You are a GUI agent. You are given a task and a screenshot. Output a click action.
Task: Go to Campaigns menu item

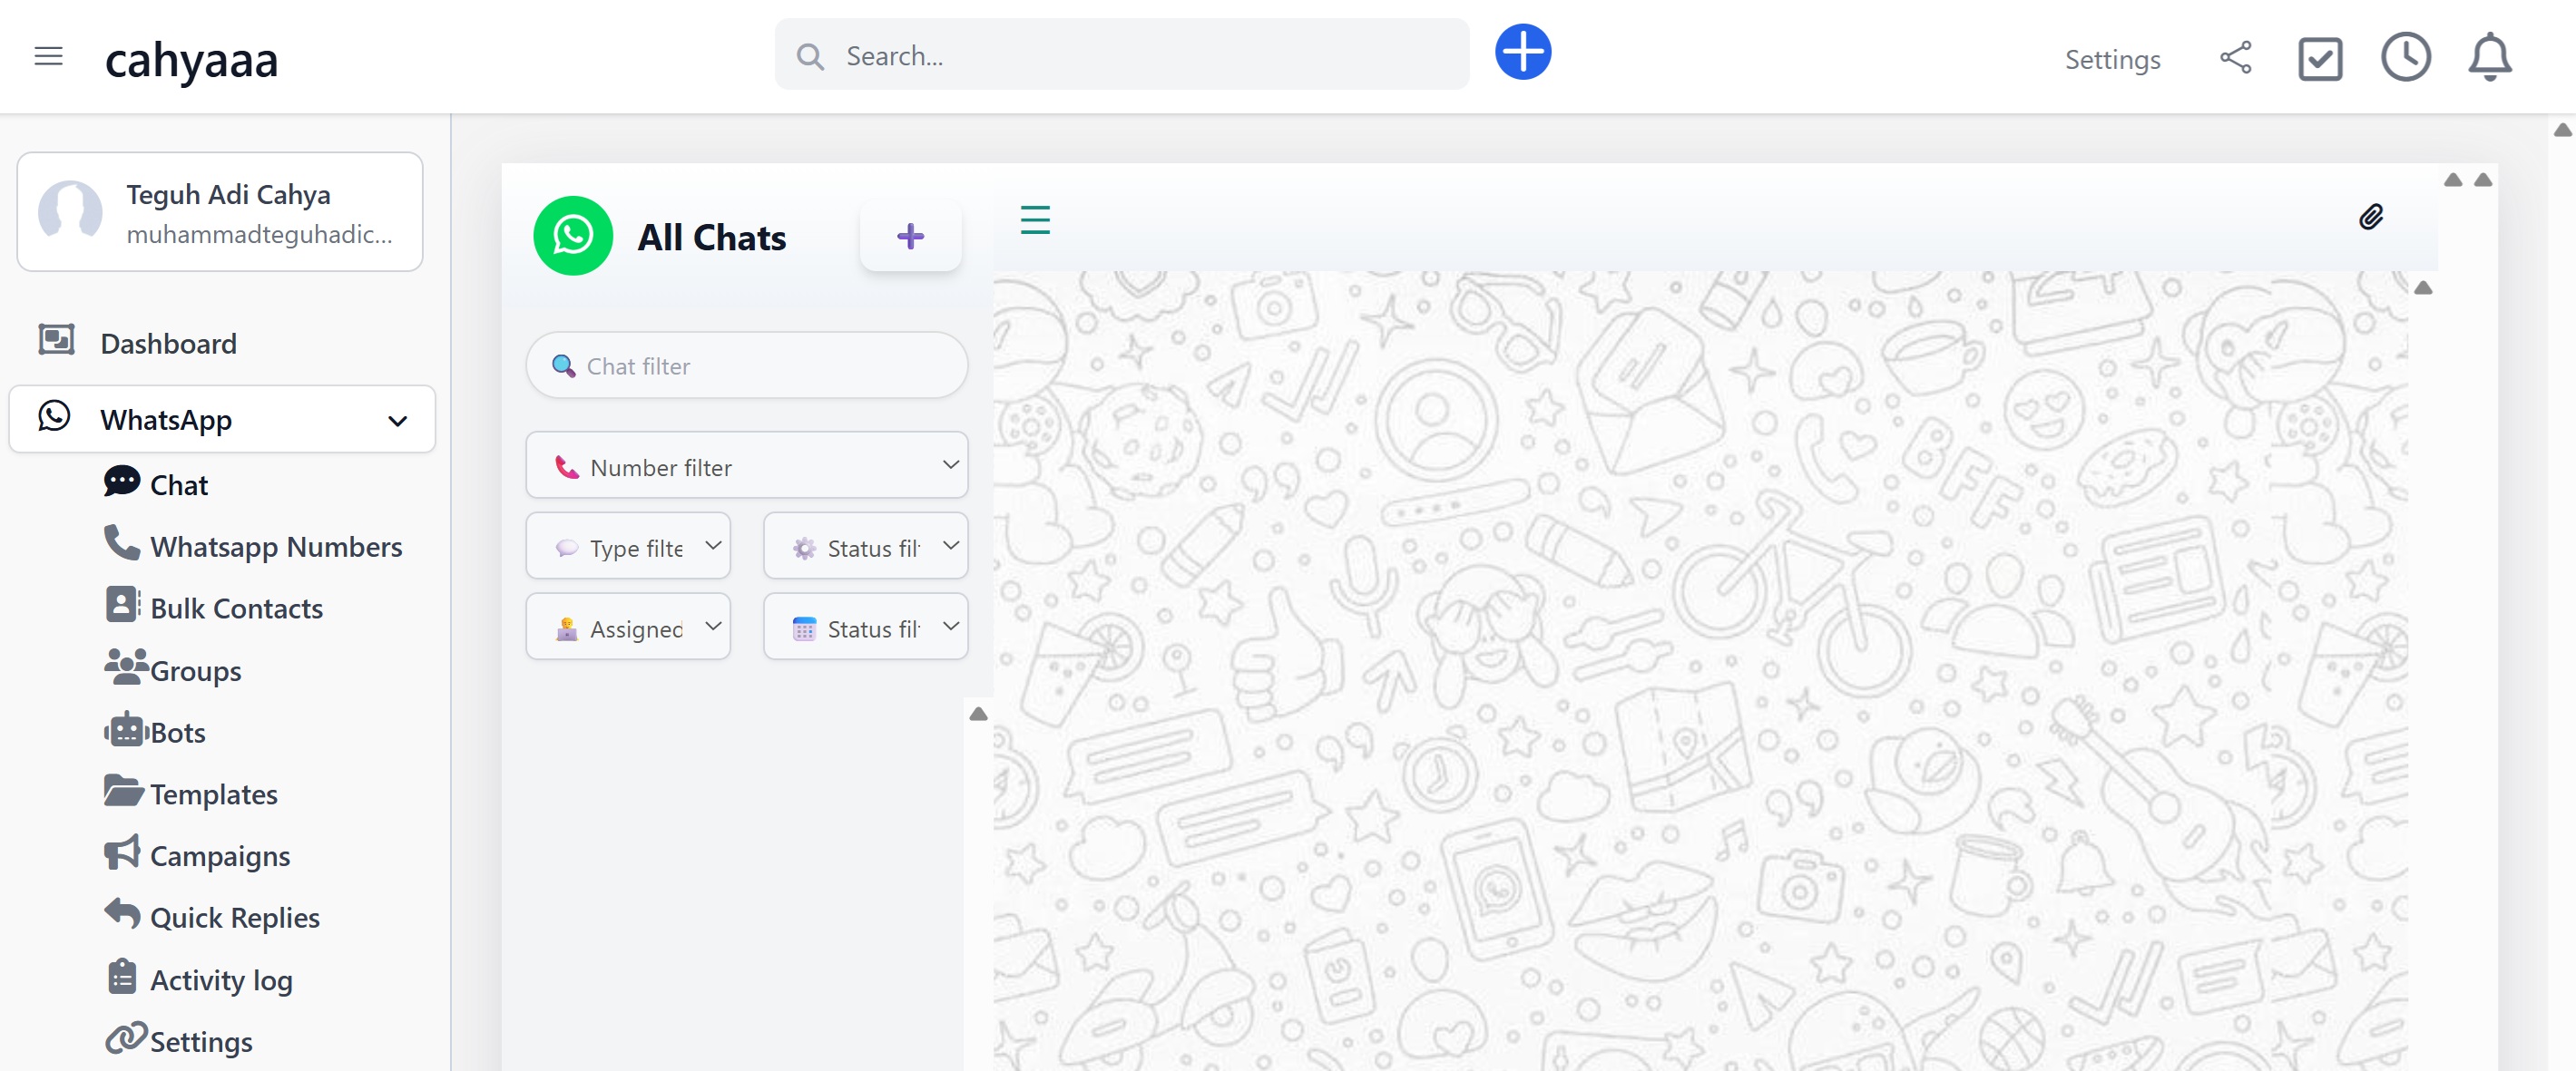pyautogui.click(x=220, y=856)
